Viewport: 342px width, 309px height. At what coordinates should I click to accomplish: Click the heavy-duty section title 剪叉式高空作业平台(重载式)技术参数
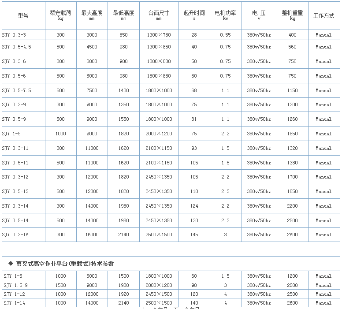[x=65, y=264]
